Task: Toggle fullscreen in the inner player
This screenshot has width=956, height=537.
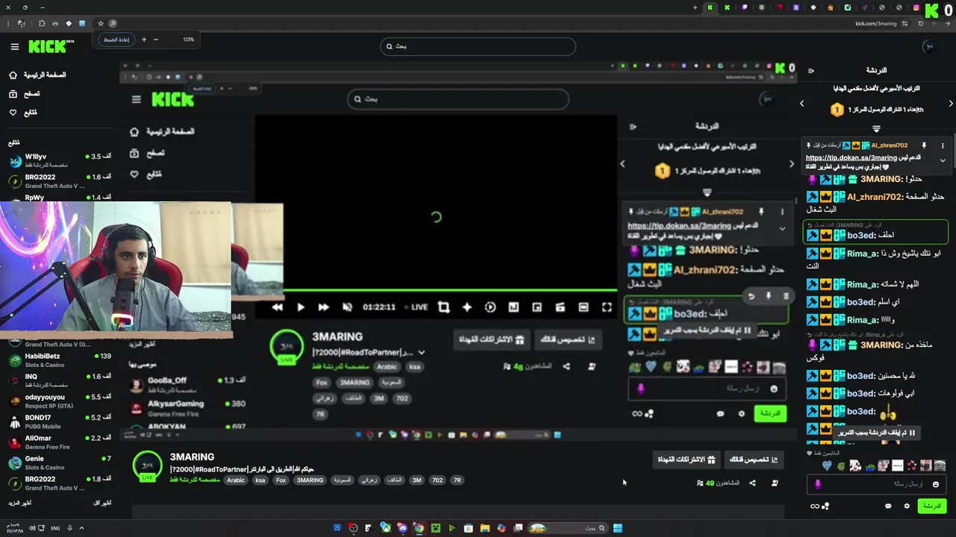Action: point(606,307)
